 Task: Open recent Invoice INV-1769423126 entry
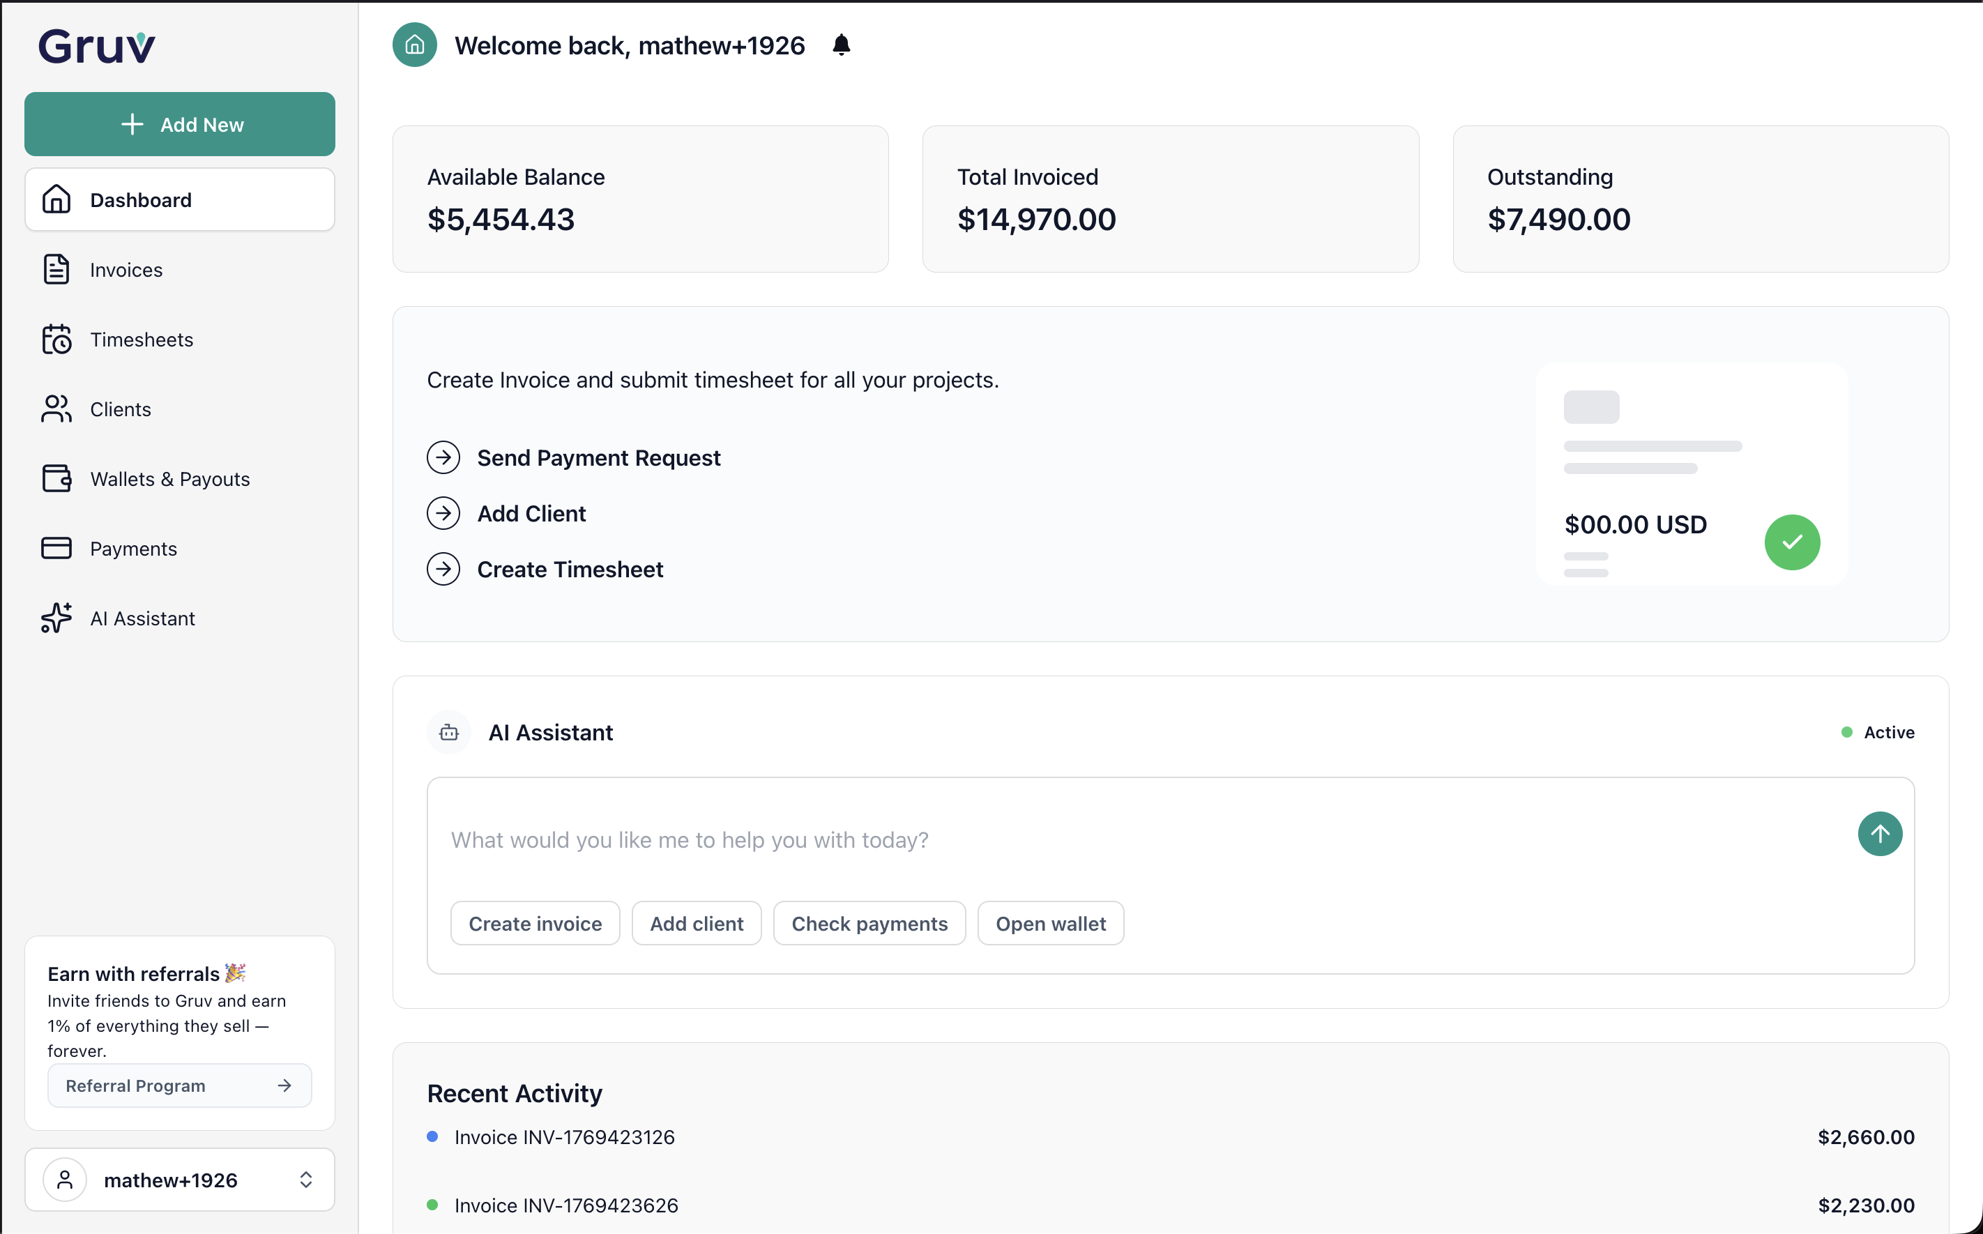[564, 1137]
